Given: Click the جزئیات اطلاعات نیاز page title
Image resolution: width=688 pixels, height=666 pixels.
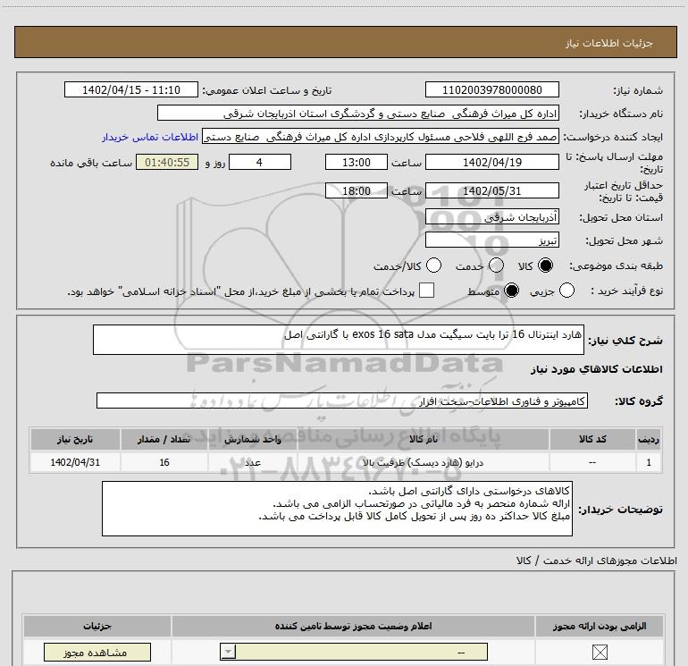Looking at the screenshot, I should (609, 43).
